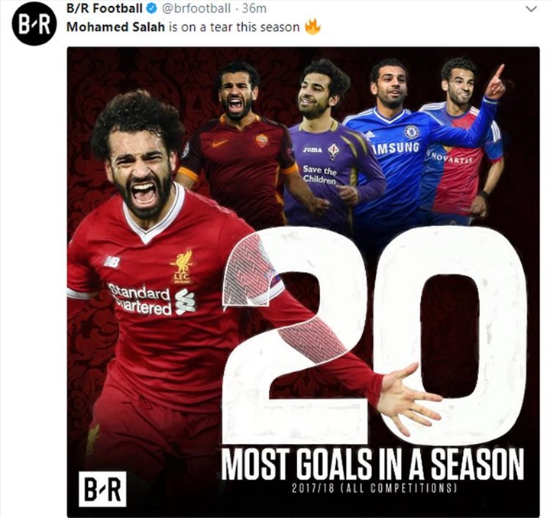Click the B/R logo inside the image
The width and height of the screenshot is (550, 518).
pyautogui.click(x=102, y=489)
